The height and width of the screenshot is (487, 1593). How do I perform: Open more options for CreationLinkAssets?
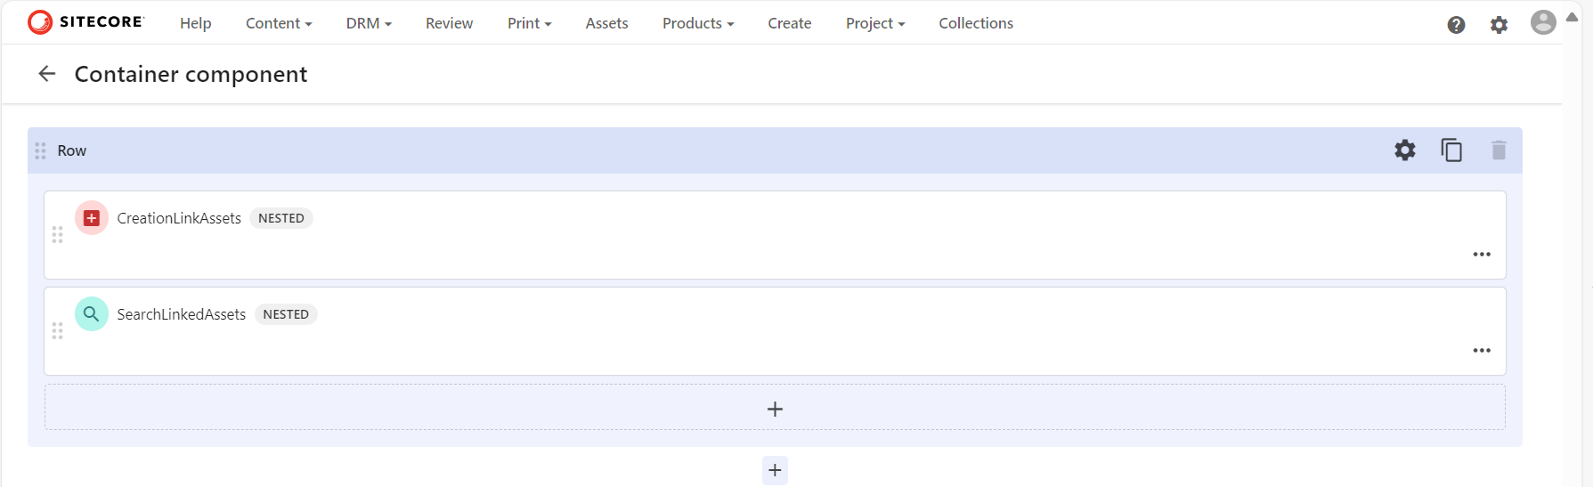coord(1482,255)
